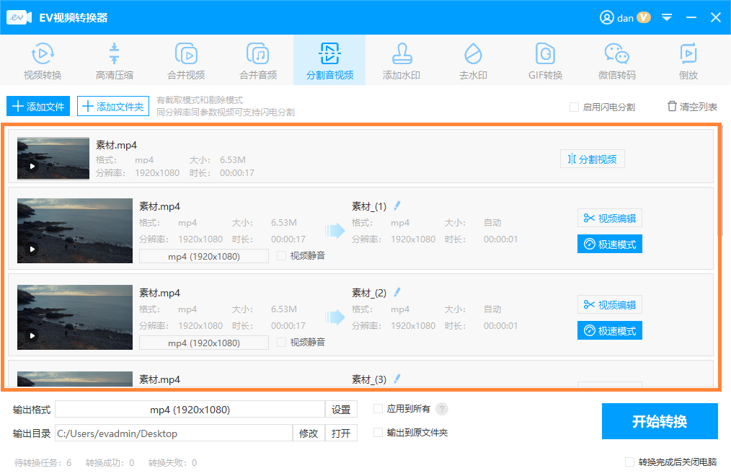Click the 添加文件 add file button
The image size is (731, 476).
point(38,107)
